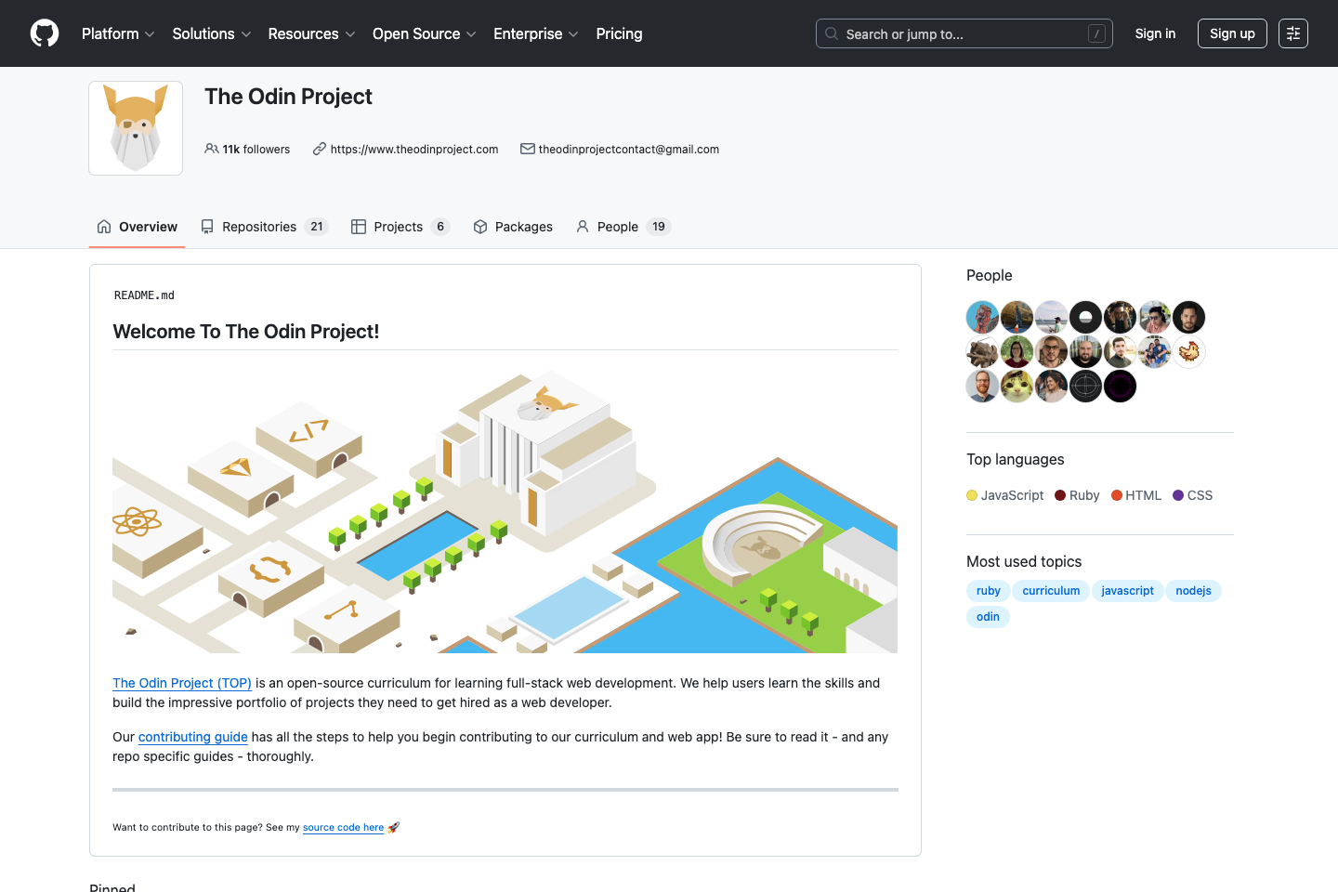Click the search input field

pos(964,33)
